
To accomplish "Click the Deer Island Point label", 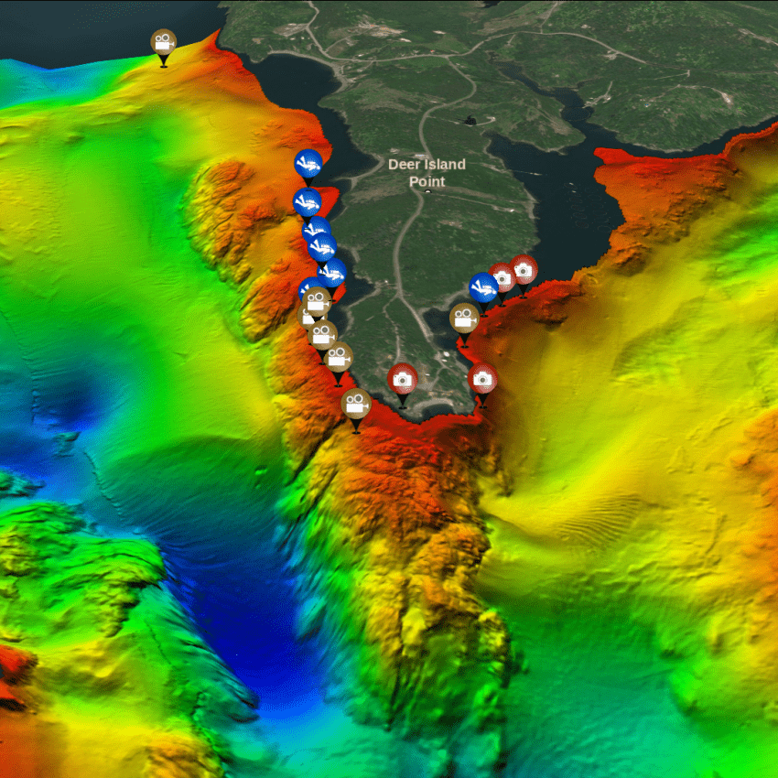I will tap(427, 172).
